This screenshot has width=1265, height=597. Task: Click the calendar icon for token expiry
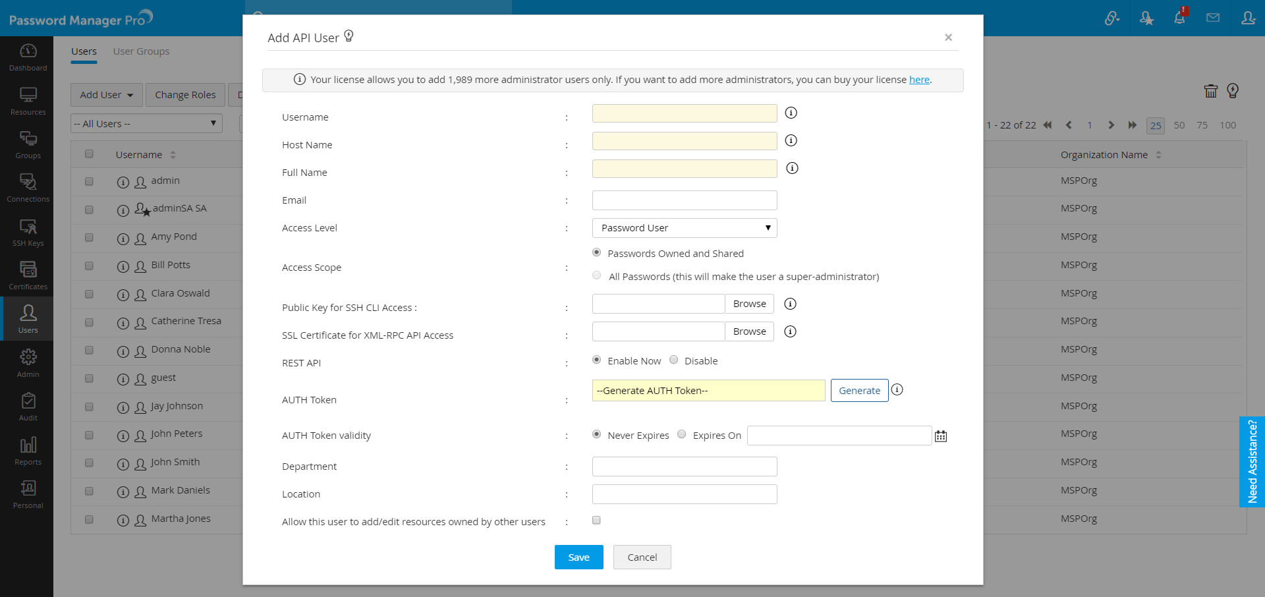pyautogui.click(x=941, y=436)
